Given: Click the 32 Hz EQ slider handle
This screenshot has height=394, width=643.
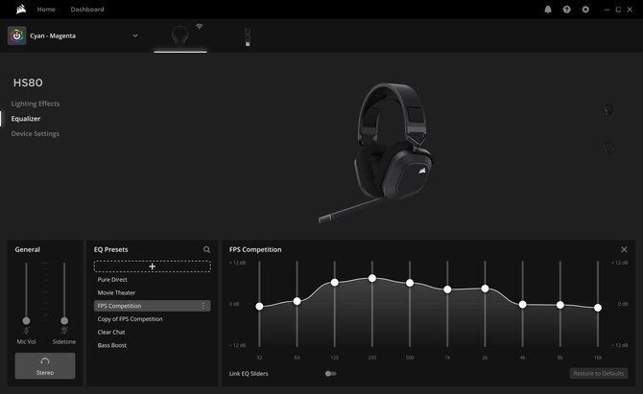Looking at the screenshot, I should [x=259, y=306].
